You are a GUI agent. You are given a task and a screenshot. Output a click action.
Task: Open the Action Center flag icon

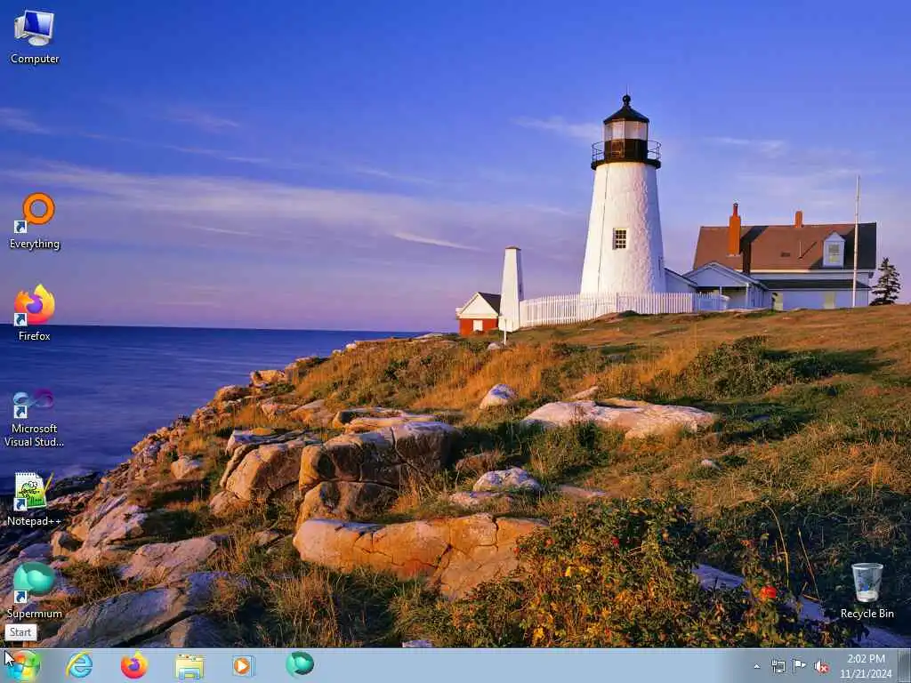(x=800, y=665)
